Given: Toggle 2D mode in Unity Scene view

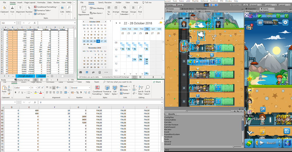Looking at the screenshot, I should tap(187, 11).
